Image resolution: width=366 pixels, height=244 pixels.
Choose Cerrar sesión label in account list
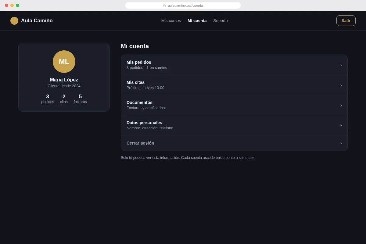pos(140,143)
